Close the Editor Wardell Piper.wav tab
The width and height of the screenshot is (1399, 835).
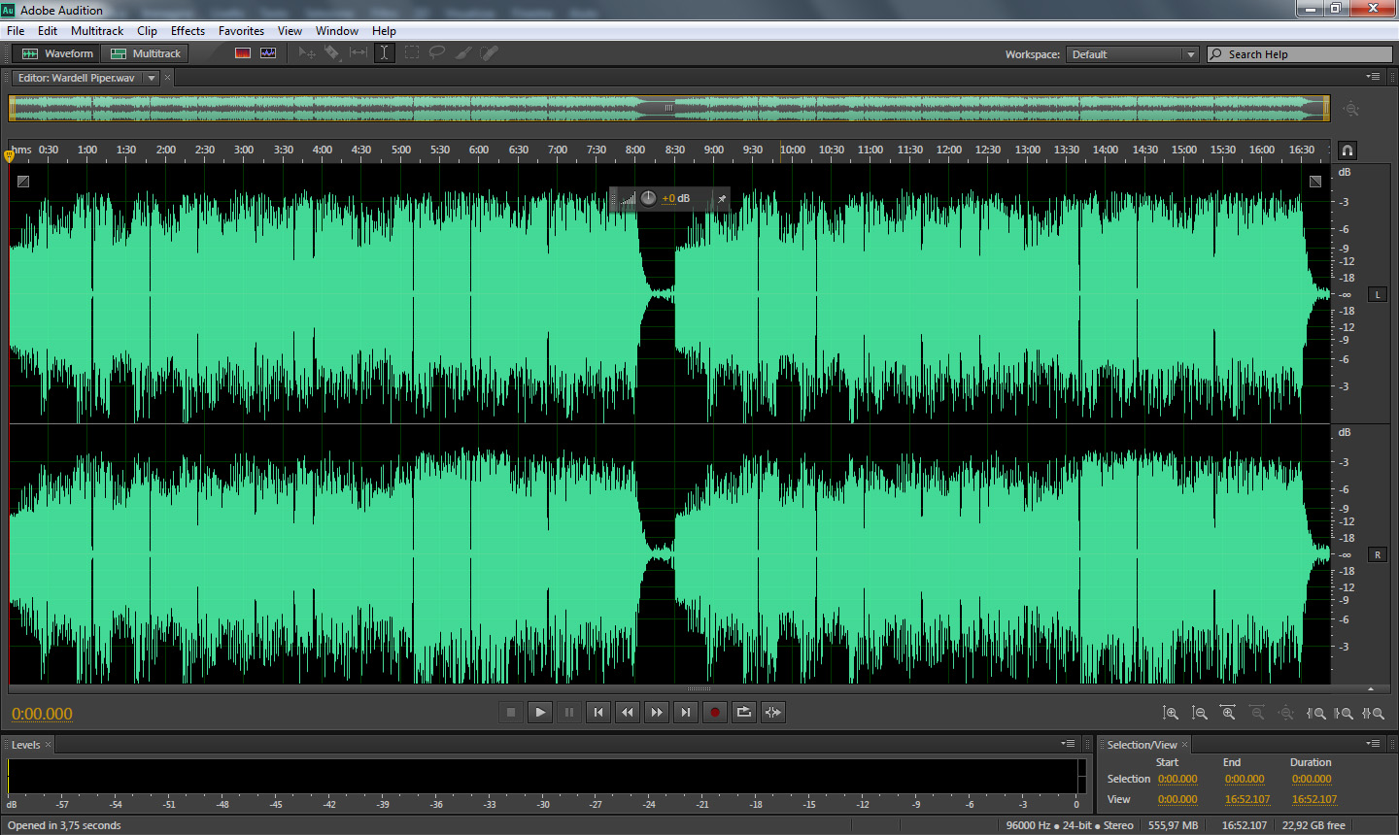pyautogui.click(x=167, y=78)
